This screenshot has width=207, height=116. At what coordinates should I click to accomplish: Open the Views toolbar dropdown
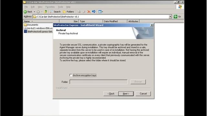101,12
